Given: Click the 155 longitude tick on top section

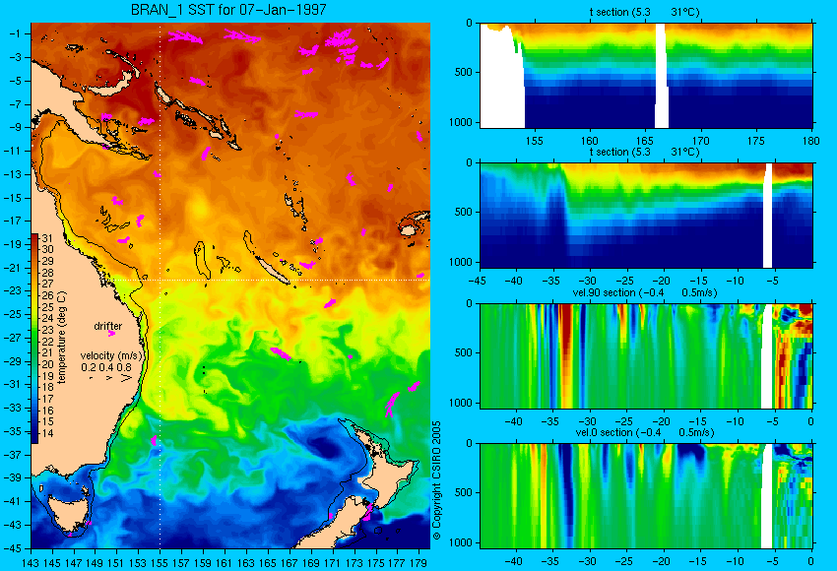Looking at the screenshot, I should 535,141.
